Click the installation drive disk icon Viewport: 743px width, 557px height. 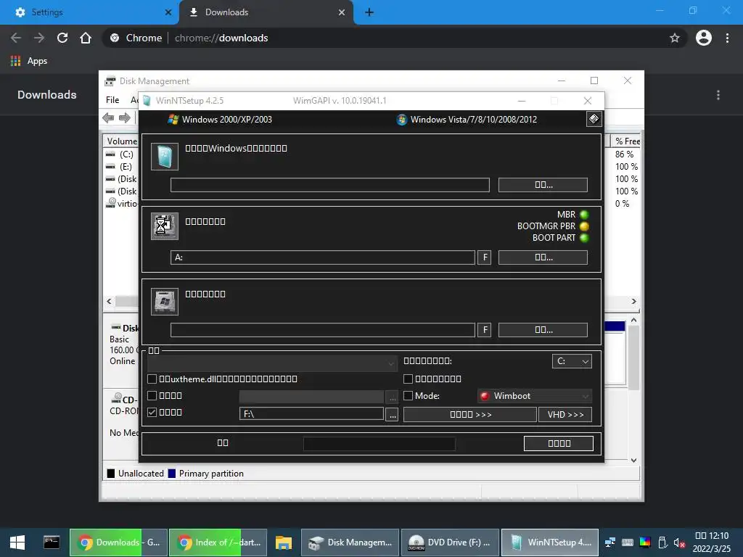point(165,301)
